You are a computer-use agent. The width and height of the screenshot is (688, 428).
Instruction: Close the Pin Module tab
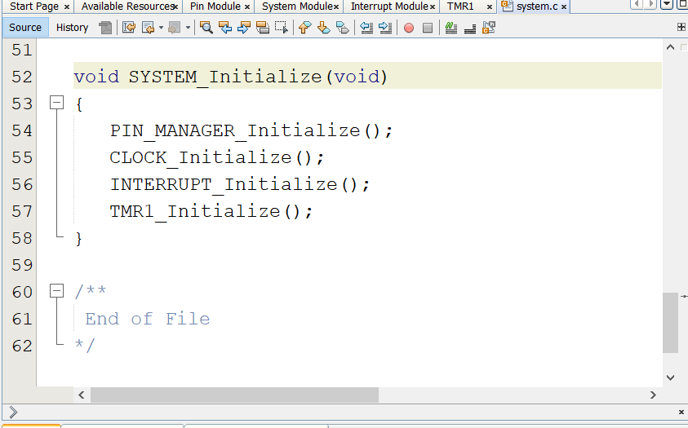(x=247, y=7)
